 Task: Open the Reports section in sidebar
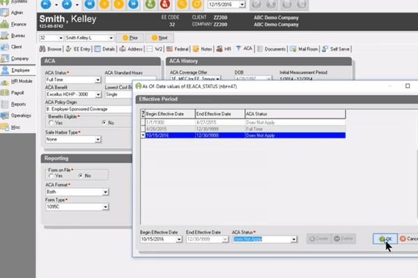[17, 104]
